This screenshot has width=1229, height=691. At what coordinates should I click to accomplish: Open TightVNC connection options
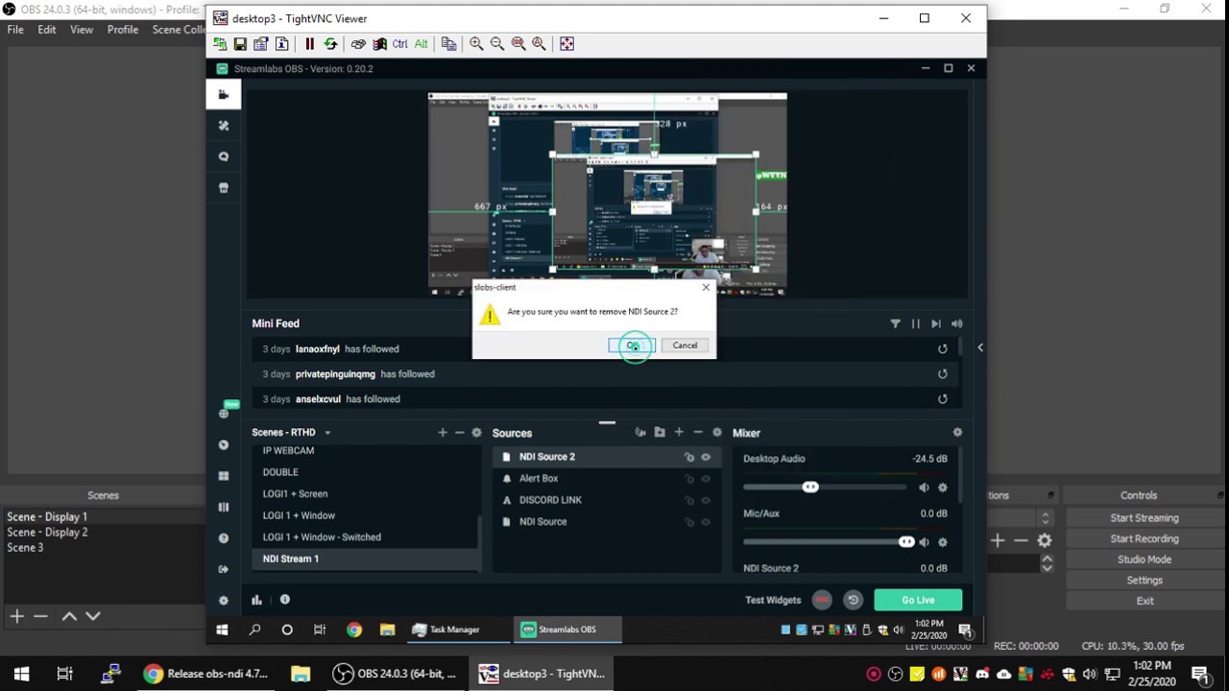tap(261, 43)
